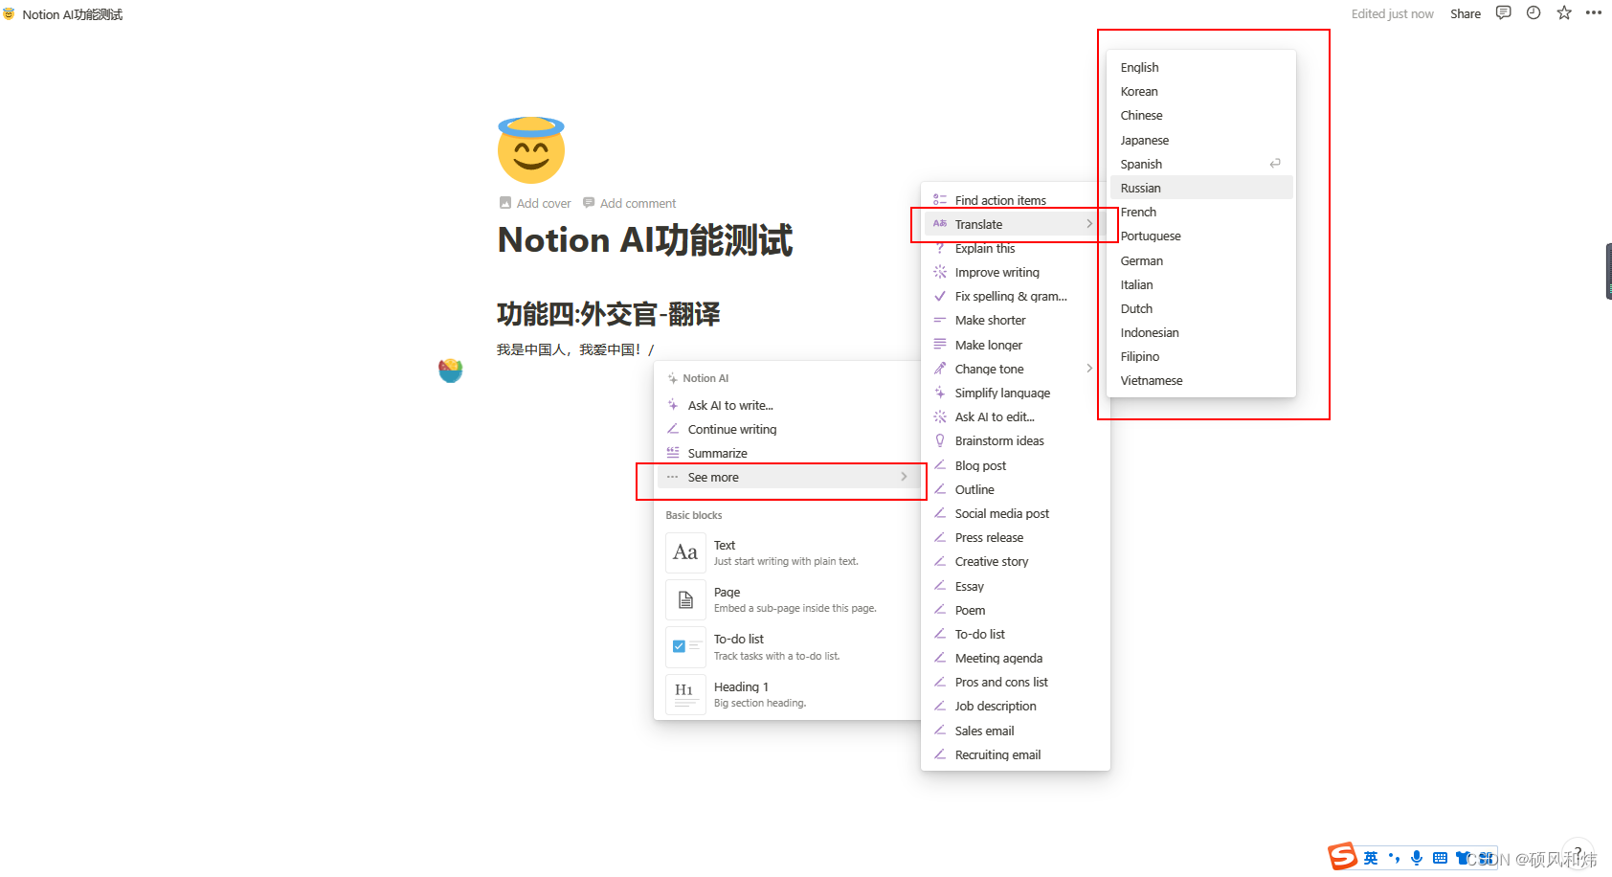Star this page as favorite
The image size is (1612, 877).
tap(1564, 13)
